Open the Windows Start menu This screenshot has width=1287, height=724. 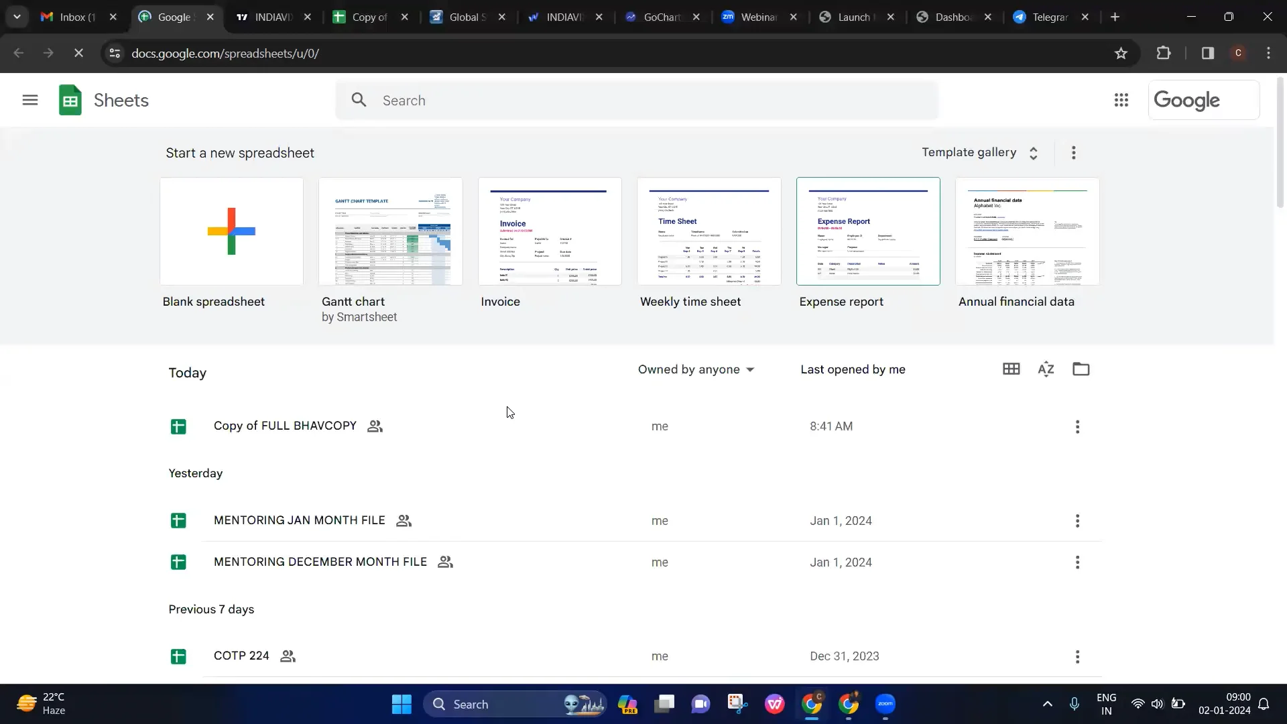coord(402,704)
